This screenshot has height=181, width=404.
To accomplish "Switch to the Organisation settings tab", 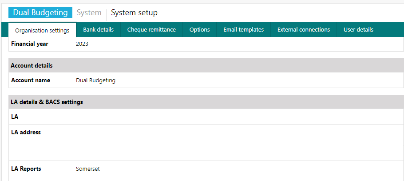I will pos(42,30).
